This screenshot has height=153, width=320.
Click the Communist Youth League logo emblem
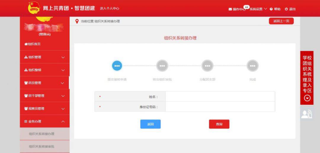tap(34, 8)
